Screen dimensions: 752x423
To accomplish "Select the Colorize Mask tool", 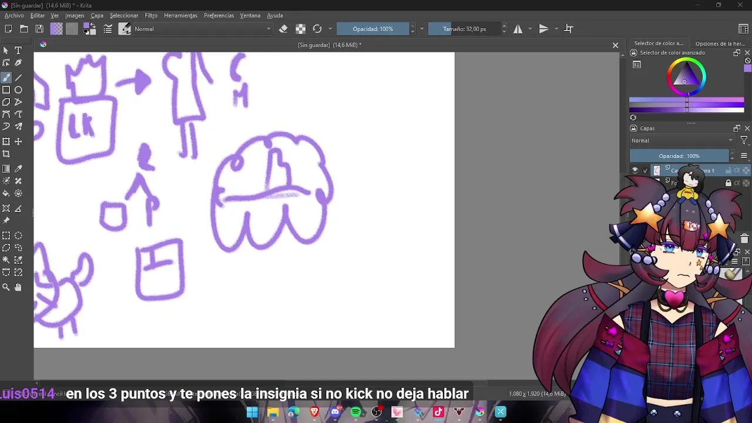I will (x=6, y=181).
